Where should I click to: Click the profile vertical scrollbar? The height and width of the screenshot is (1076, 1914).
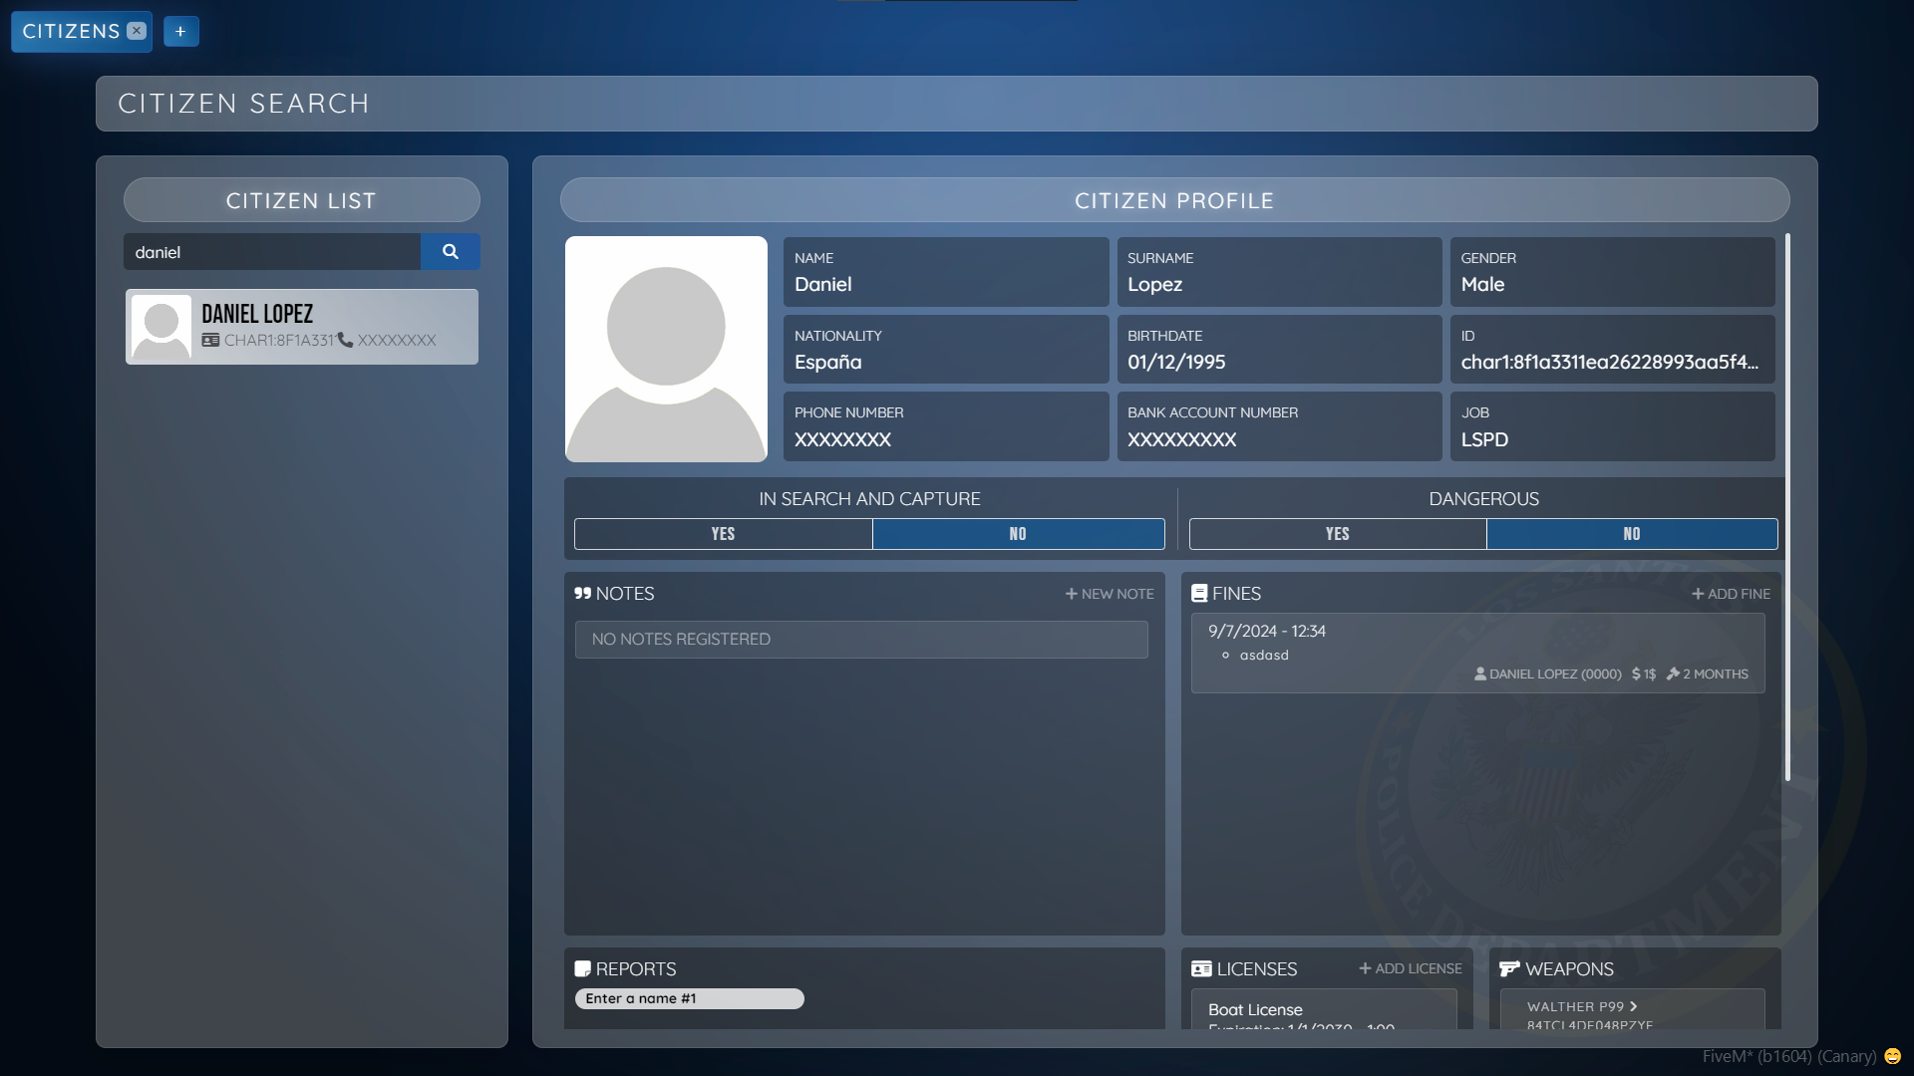point(1787,508)
